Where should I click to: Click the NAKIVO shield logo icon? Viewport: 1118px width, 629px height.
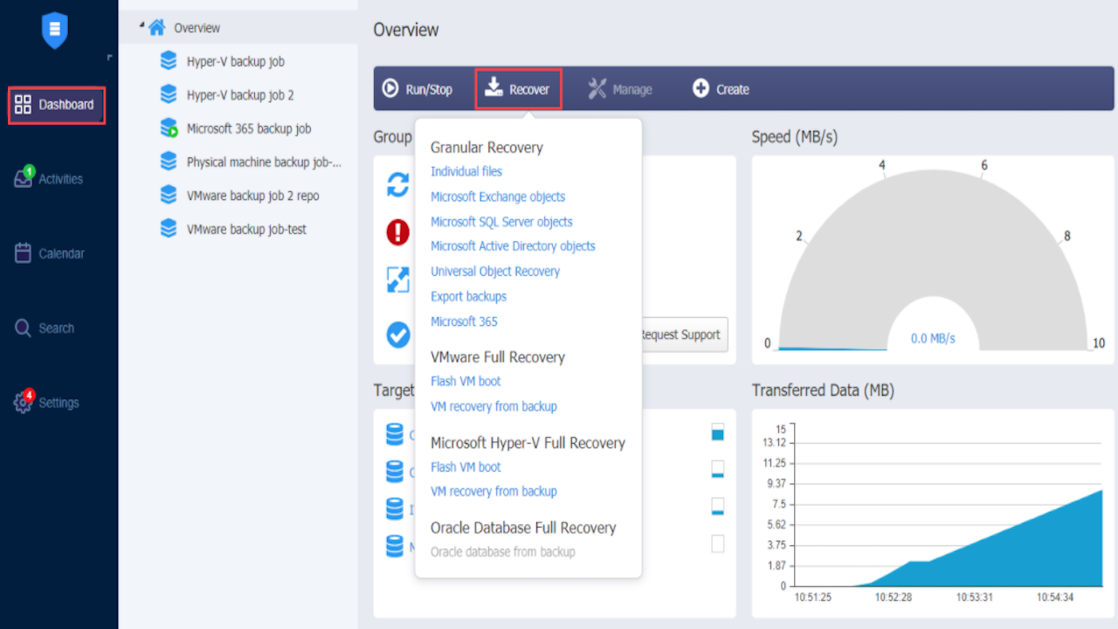tap(54, 31)
